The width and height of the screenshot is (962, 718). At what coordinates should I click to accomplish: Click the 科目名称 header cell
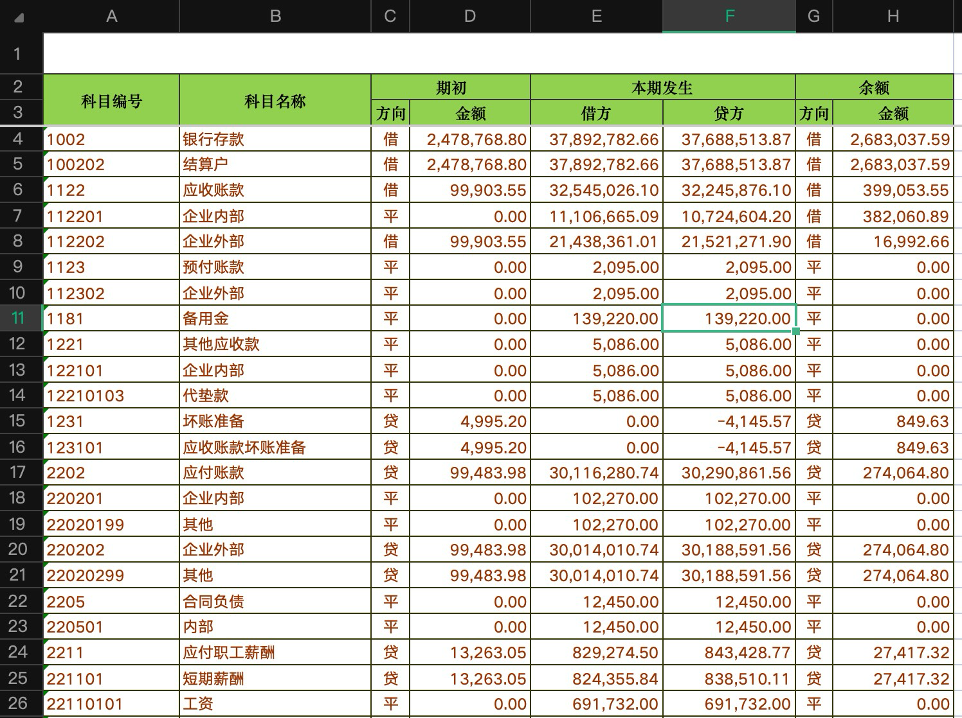click(275, 100)
